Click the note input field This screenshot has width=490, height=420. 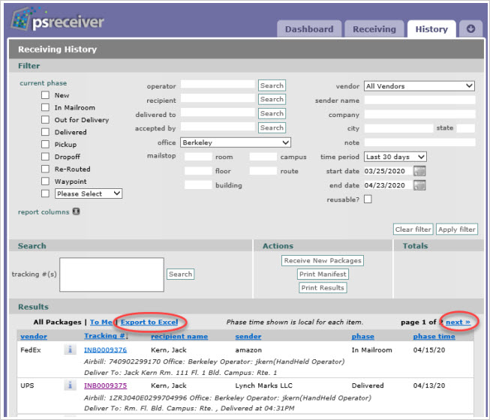click(x=419, y=142)
